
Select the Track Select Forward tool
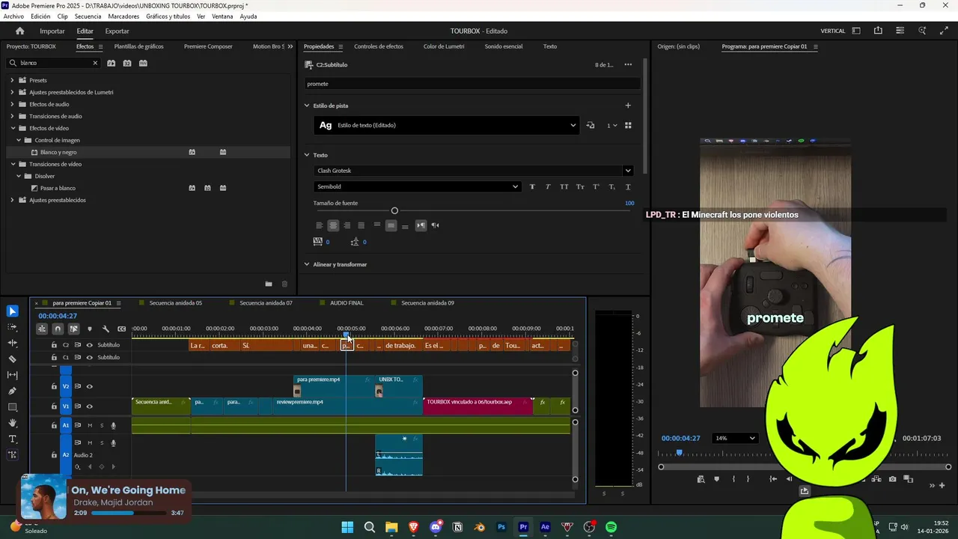[13, 327]
